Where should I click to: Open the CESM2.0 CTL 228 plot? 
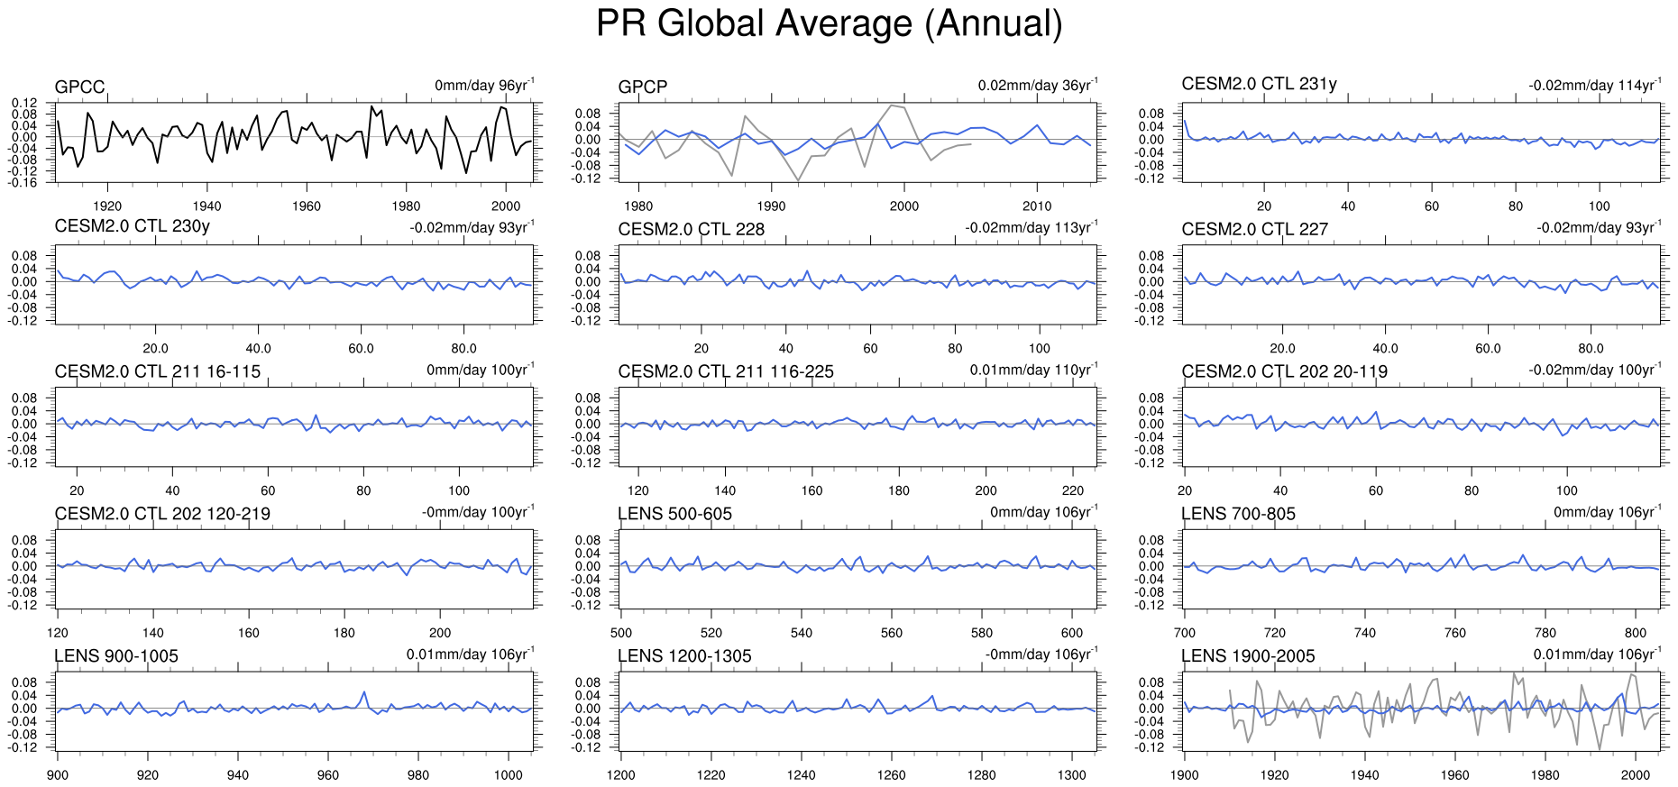click(857, 284)
